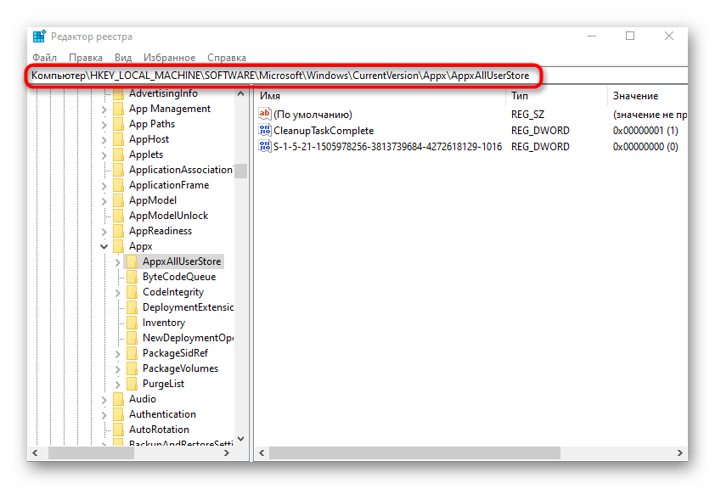Select the AutoRotation folder icon
This screenshot has width=715, height=489.
[x=119, y=430]
